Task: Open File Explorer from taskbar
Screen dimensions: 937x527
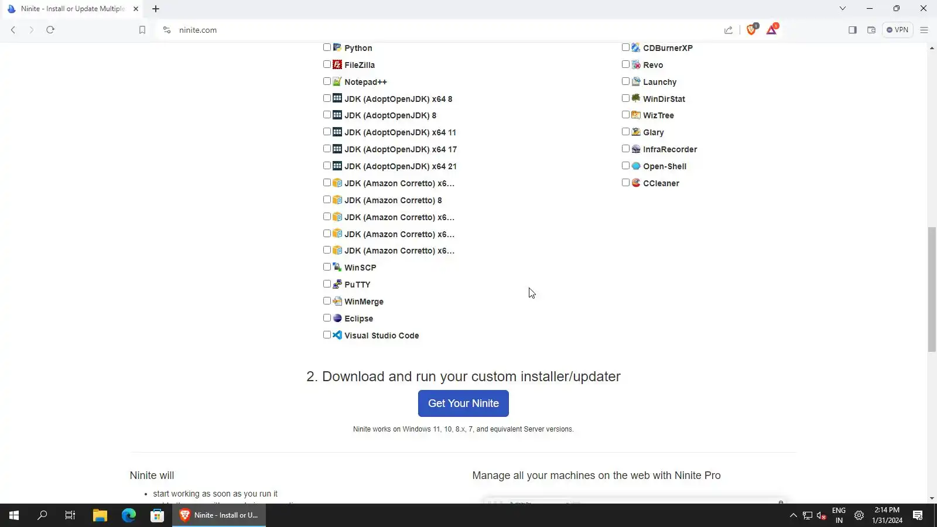Action: (x=100, y=515)
